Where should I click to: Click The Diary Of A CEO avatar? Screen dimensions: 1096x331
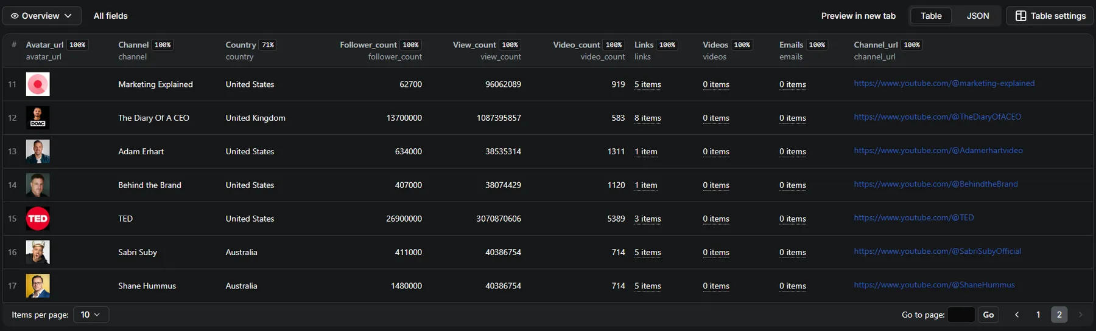(38, 118)
